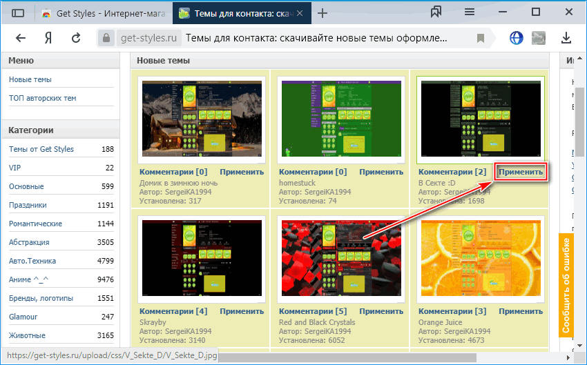Open the downloads arrow icon
Screen dimensions: 587x365
pos(567,38)
